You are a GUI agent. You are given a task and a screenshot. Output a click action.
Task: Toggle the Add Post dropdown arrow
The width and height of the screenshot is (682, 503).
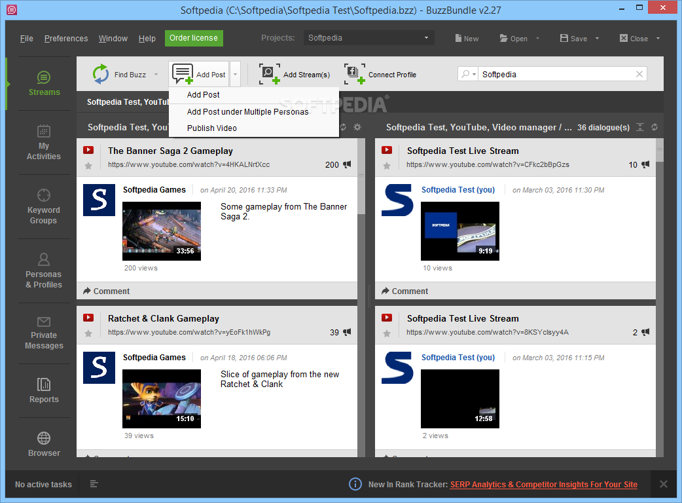coord(236,75)
